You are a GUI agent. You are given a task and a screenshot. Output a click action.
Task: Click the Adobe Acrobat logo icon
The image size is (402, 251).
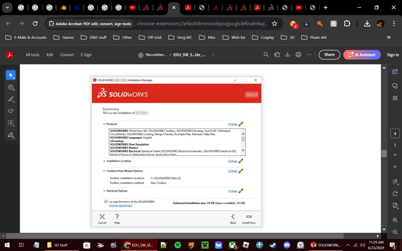[x=10, y=54]
